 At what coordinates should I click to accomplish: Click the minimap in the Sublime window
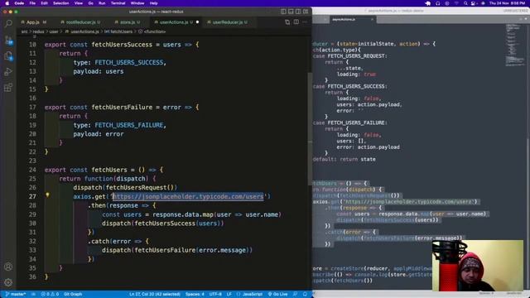click(514, 45)
